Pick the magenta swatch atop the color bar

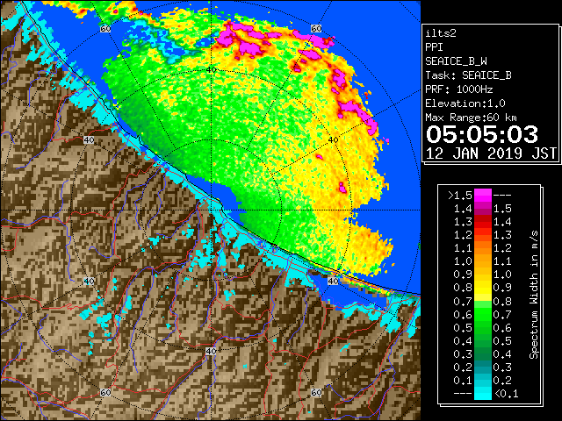tap(483, 196)
